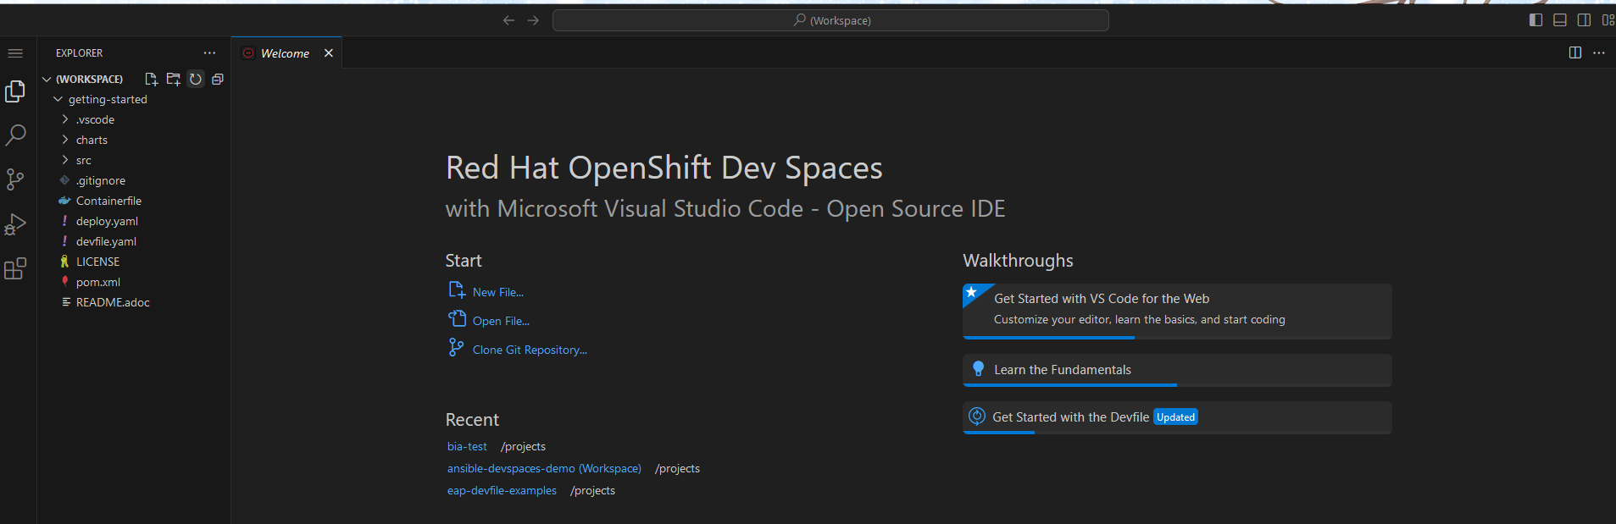Click the New Folder icon in Explorer

(174, 79)
